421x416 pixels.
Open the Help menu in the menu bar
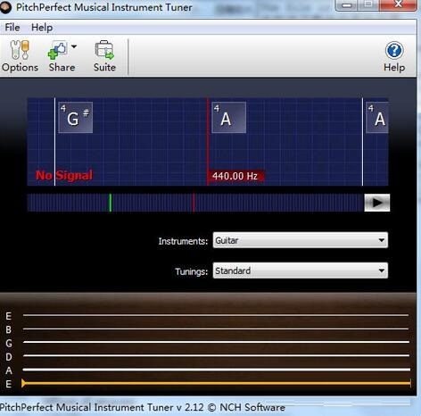[42, 28]
